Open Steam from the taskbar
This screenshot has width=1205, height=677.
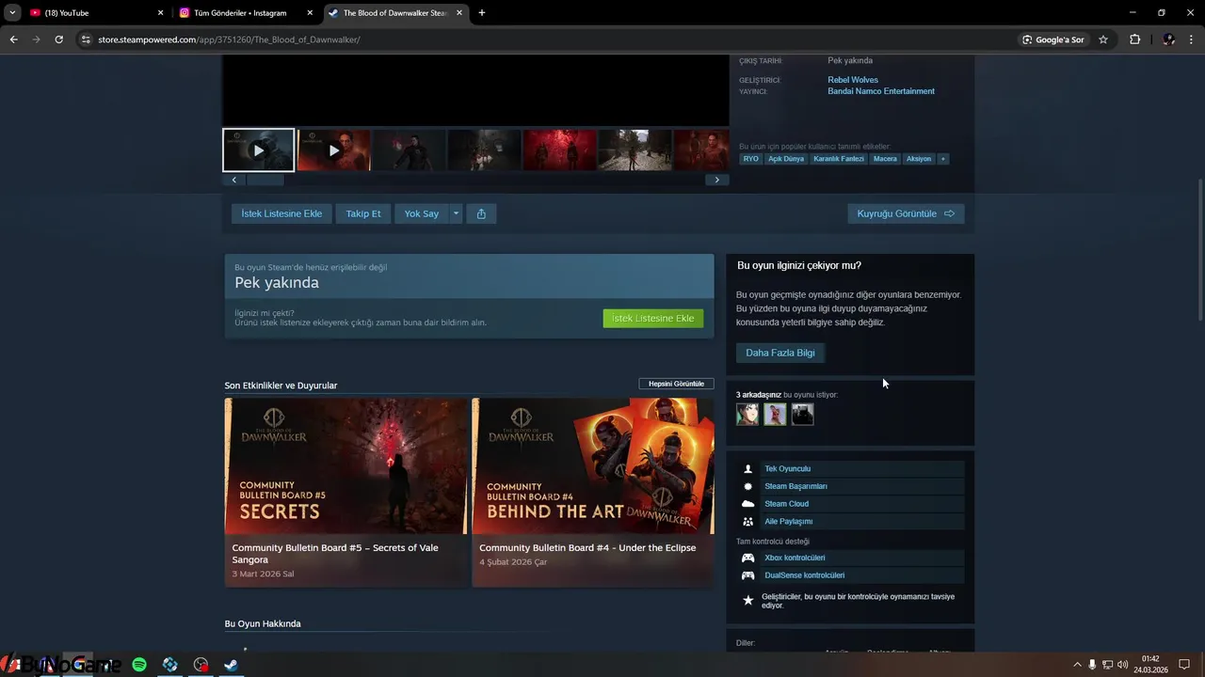(x=231, y=665)
